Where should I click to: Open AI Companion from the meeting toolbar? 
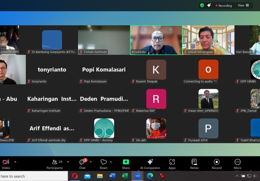pyautogui.click(x=150, y=164)
